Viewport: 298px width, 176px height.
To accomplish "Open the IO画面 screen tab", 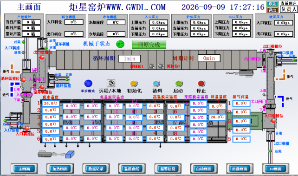I will coord(276,169).
